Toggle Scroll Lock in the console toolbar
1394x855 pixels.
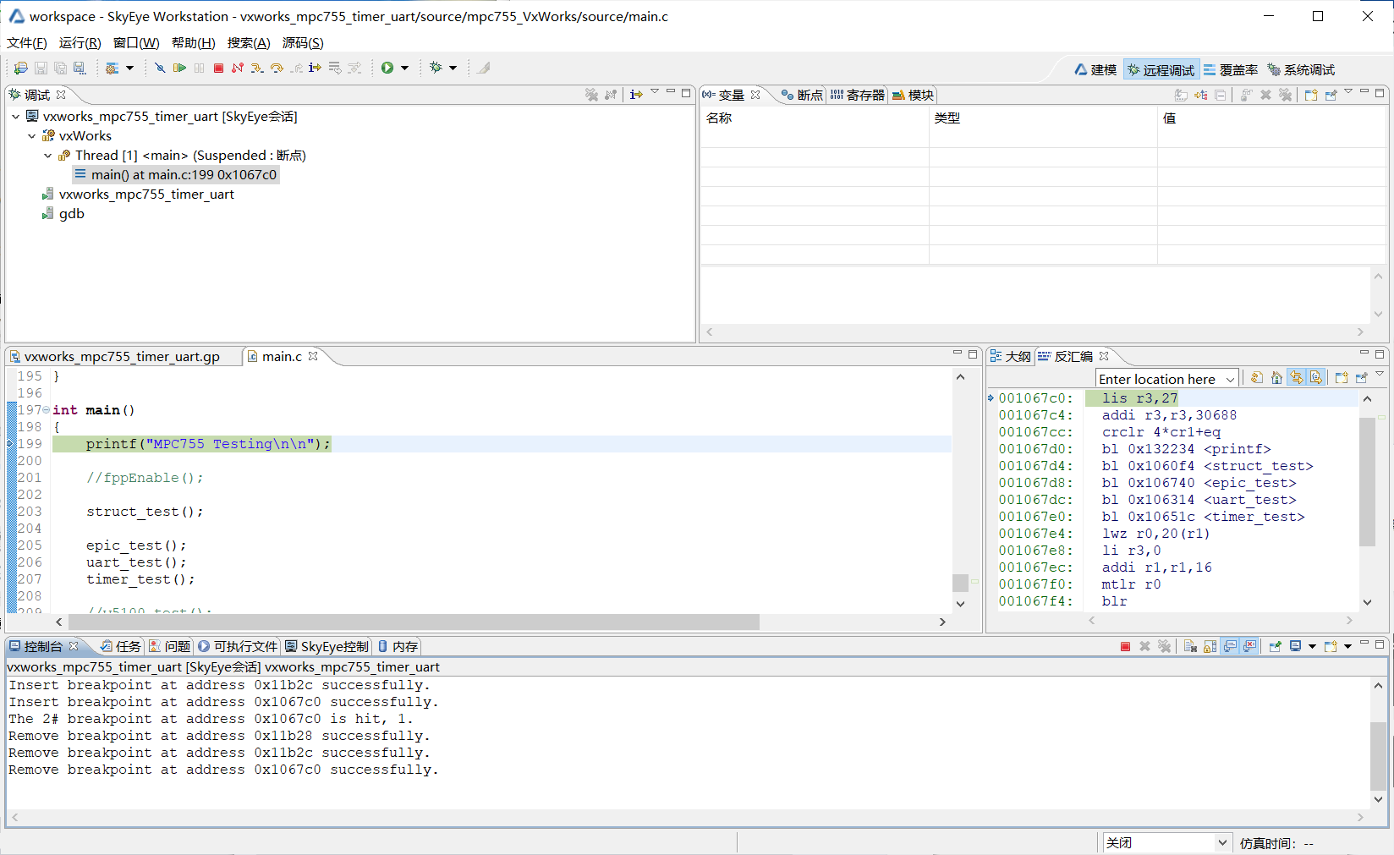pyautogui.click(x=1210, y=646)
